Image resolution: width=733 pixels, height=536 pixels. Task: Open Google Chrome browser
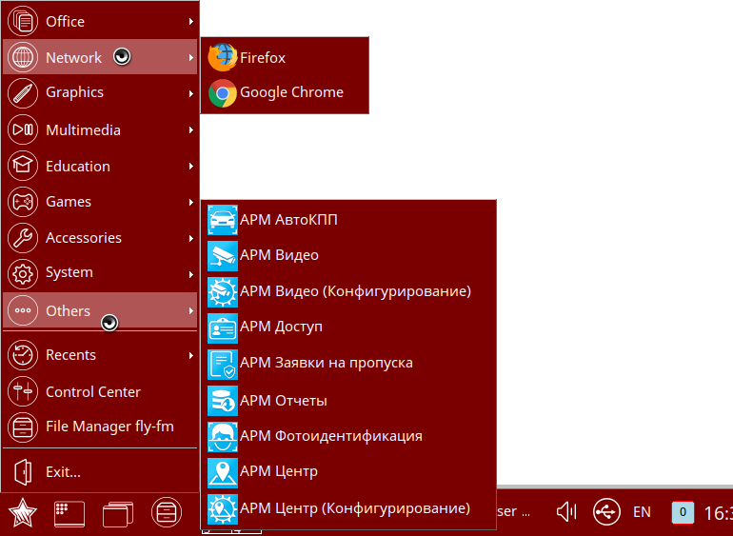290,92
